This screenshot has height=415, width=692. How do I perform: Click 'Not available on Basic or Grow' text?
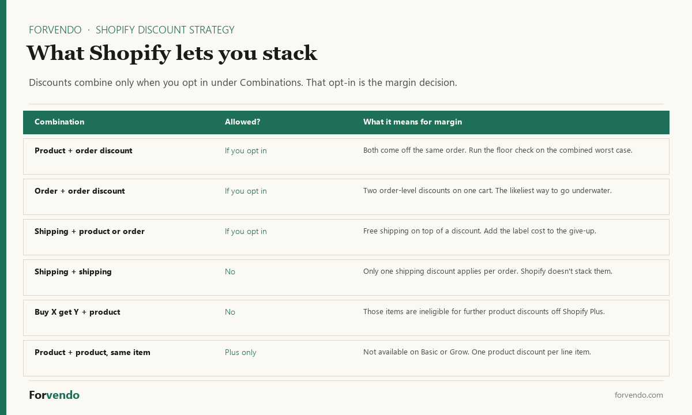tap(477, 352)
